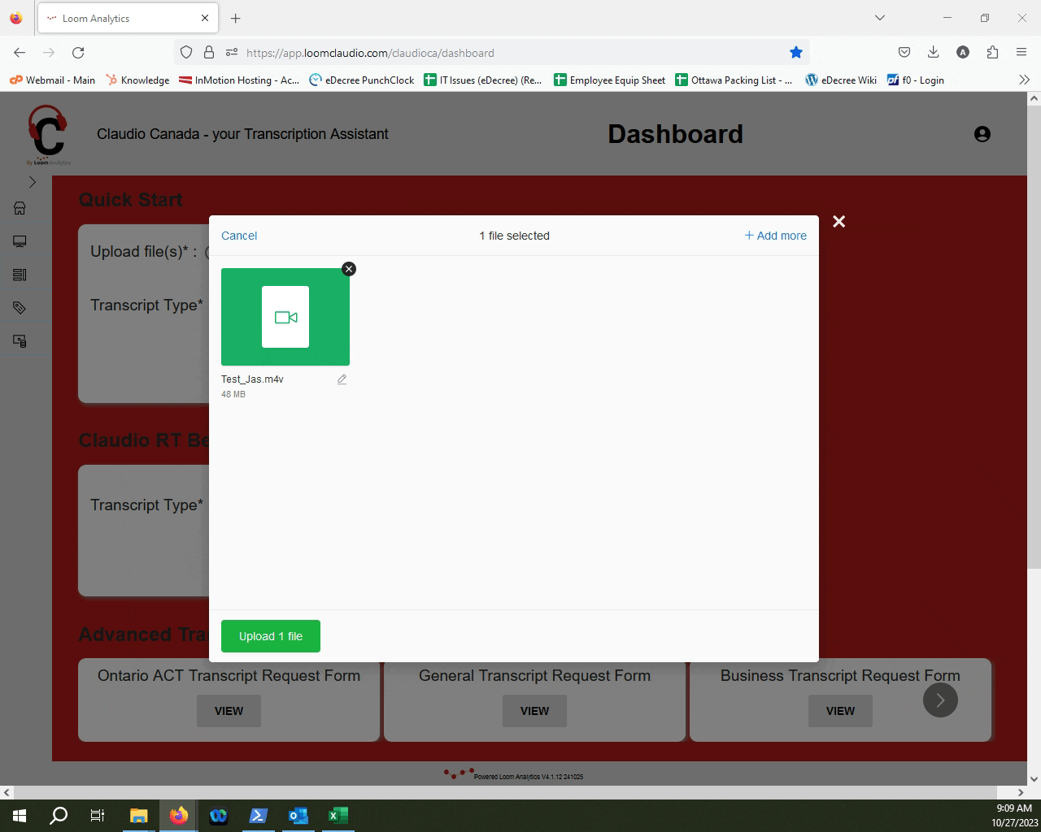Open eDecree Wiki bookmark
Viewport: 1041px width, 832px height.
[841, 80]
